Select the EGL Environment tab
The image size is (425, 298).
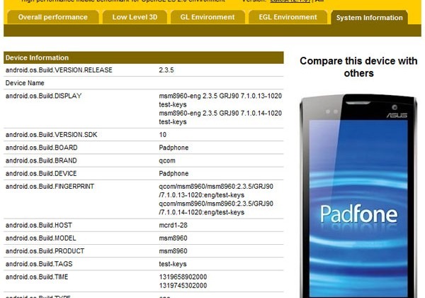(x=288, y=17)
